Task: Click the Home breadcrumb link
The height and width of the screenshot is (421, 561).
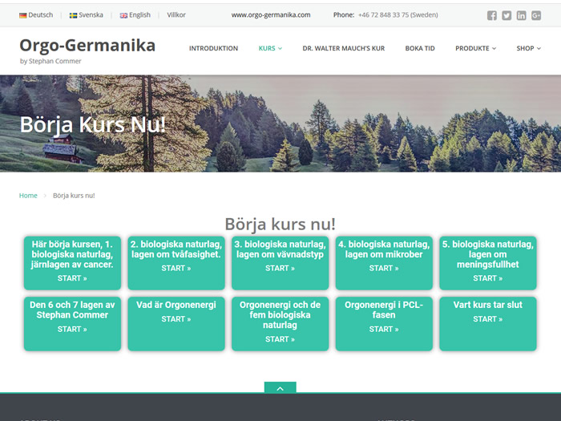Action: coord(28,196)
